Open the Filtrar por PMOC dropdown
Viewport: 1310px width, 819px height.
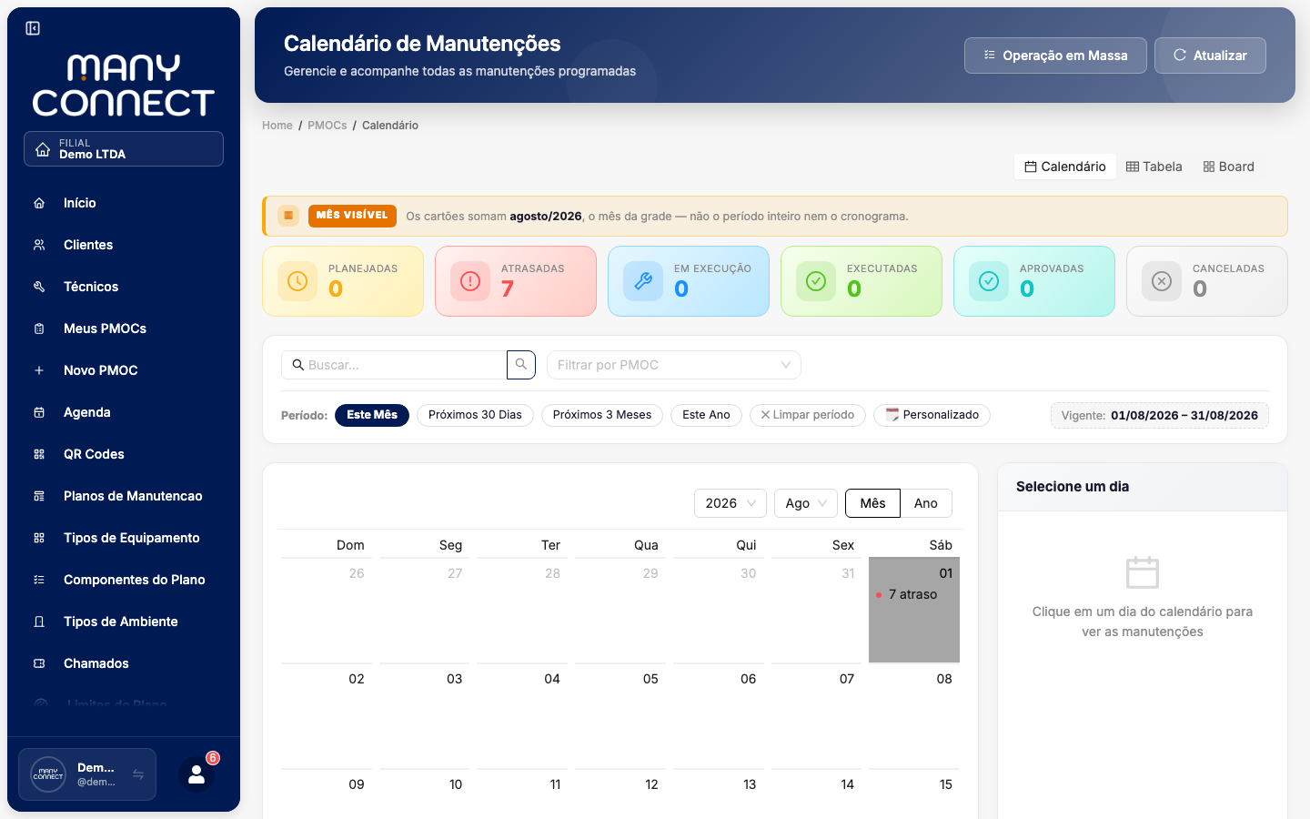point(674,365)
